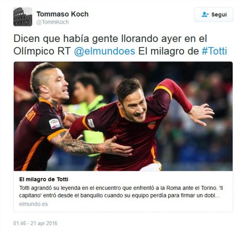Visit the @TommKoch handle link
Image resolution: width=246 pixels, height=231 pixels.
click(x=52, y=22)
